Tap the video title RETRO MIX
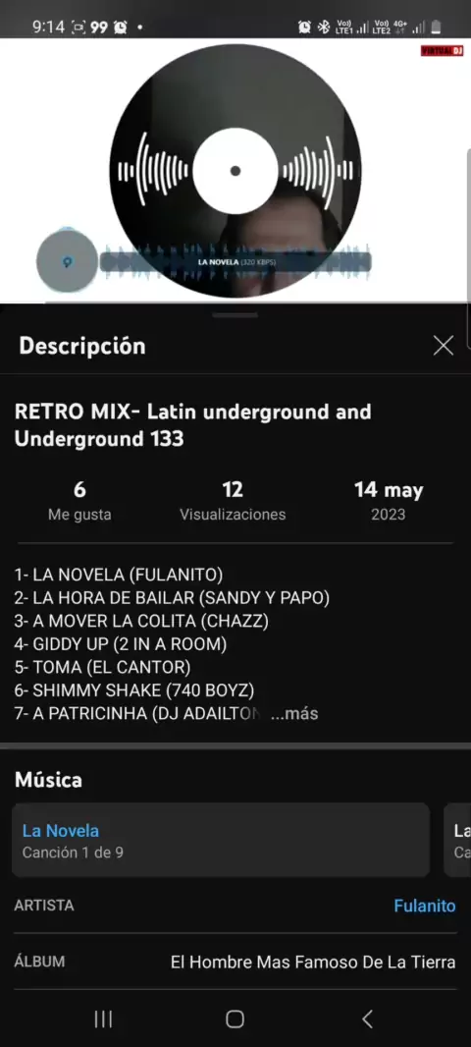The image size is (471, 1047). [x=192, y=425]
